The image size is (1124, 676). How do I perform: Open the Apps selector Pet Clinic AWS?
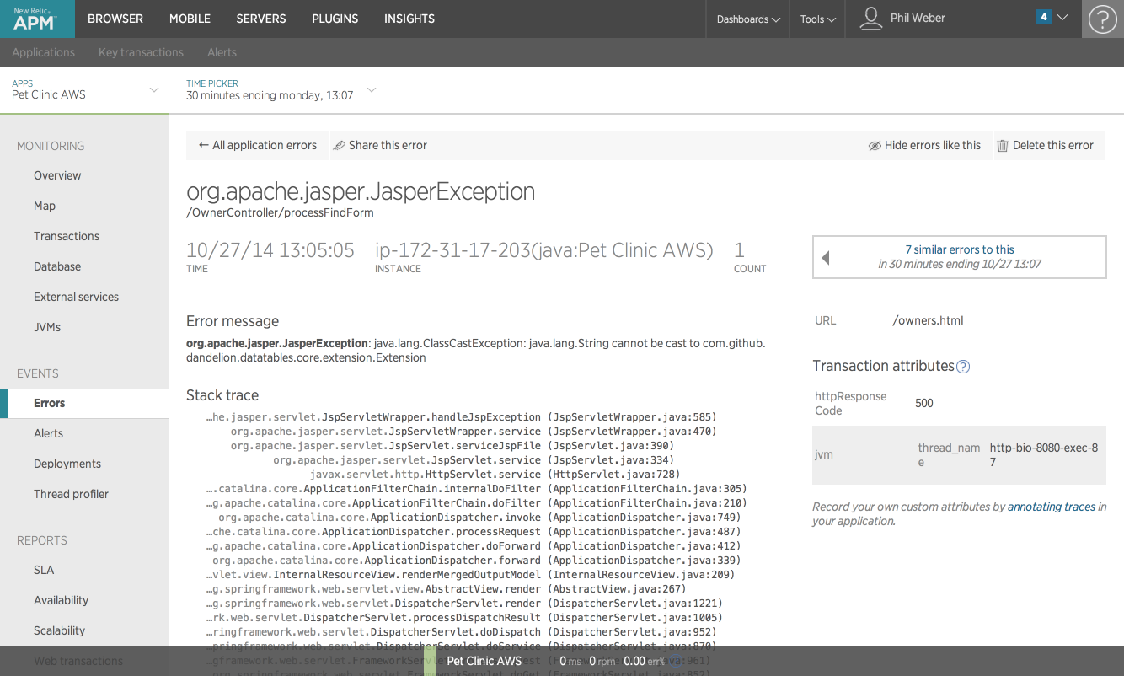tap(84, 89)
